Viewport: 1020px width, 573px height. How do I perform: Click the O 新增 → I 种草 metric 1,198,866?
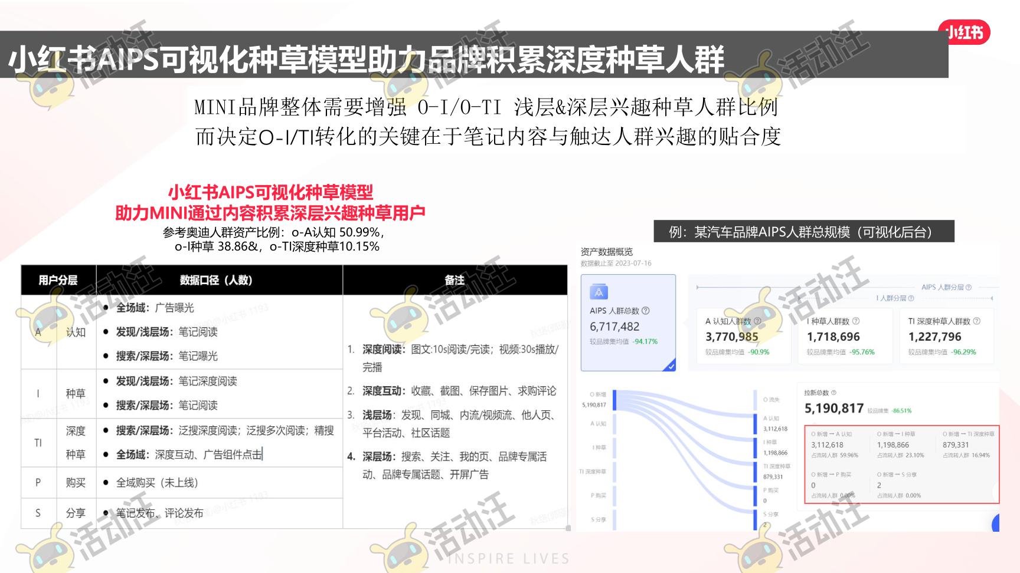[893, 445]
